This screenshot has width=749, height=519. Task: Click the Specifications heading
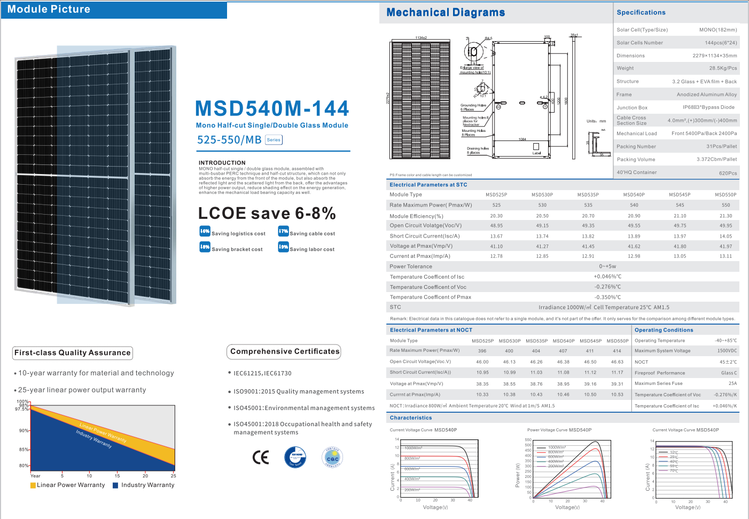click(x=641, y=12)
